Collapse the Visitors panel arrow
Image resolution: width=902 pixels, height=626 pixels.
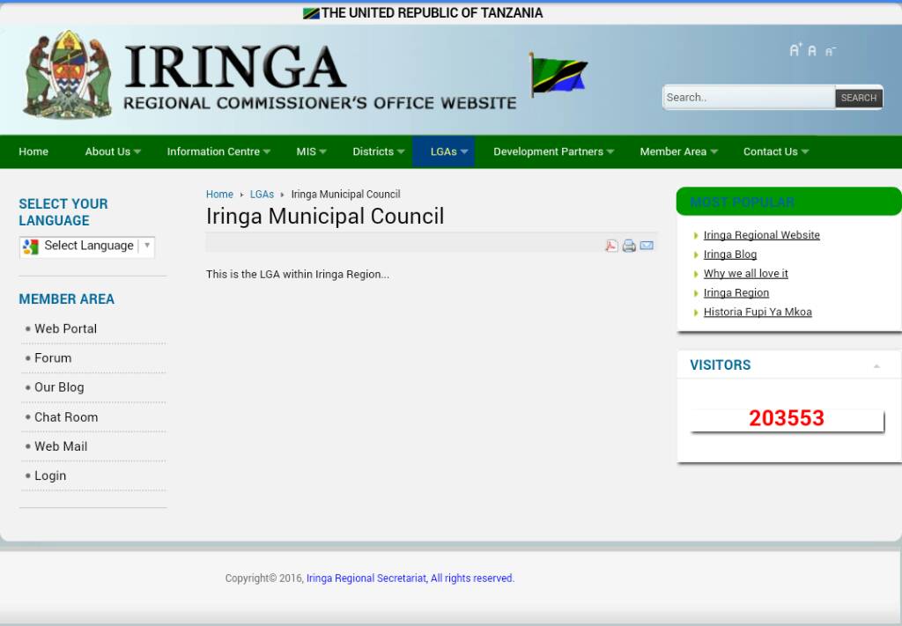click(876, 365)
